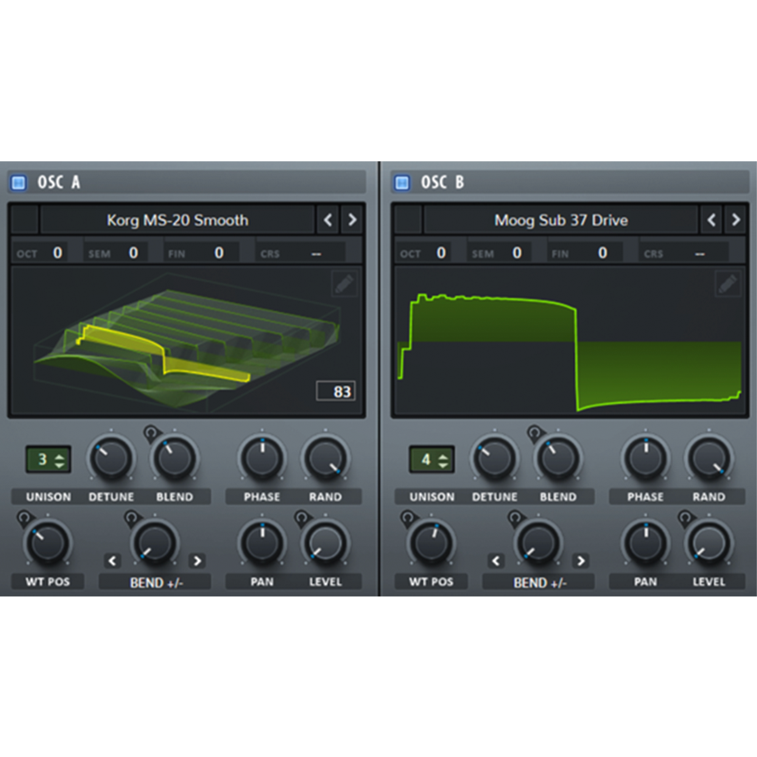The image size is (757, 757).
Task: Click modulation indicator on OSC B WT Pos
Action: [x=408, y=518]
